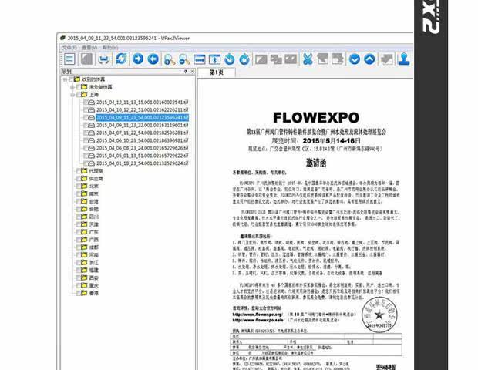This screenshot has width=478, height=370.
Task: Select the 西安 folder label
Action: (94, 278)
